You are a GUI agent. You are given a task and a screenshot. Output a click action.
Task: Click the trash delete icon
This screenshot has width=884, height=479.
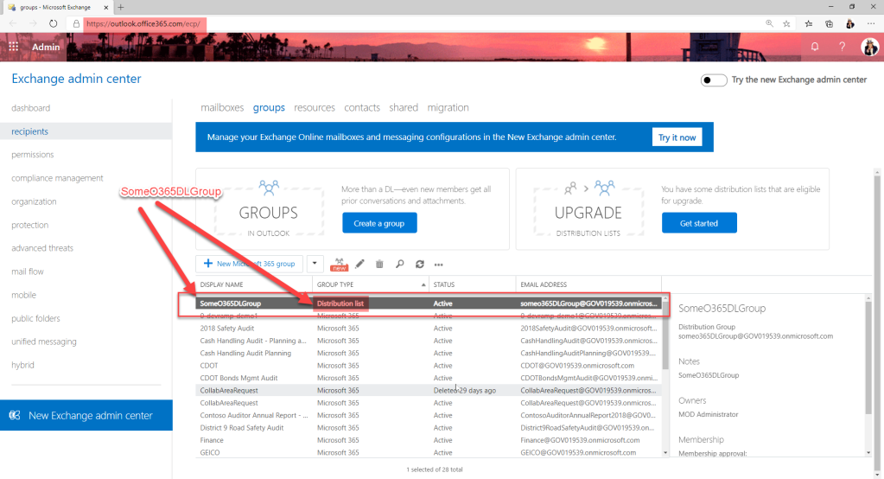click(x=379, y=264)
